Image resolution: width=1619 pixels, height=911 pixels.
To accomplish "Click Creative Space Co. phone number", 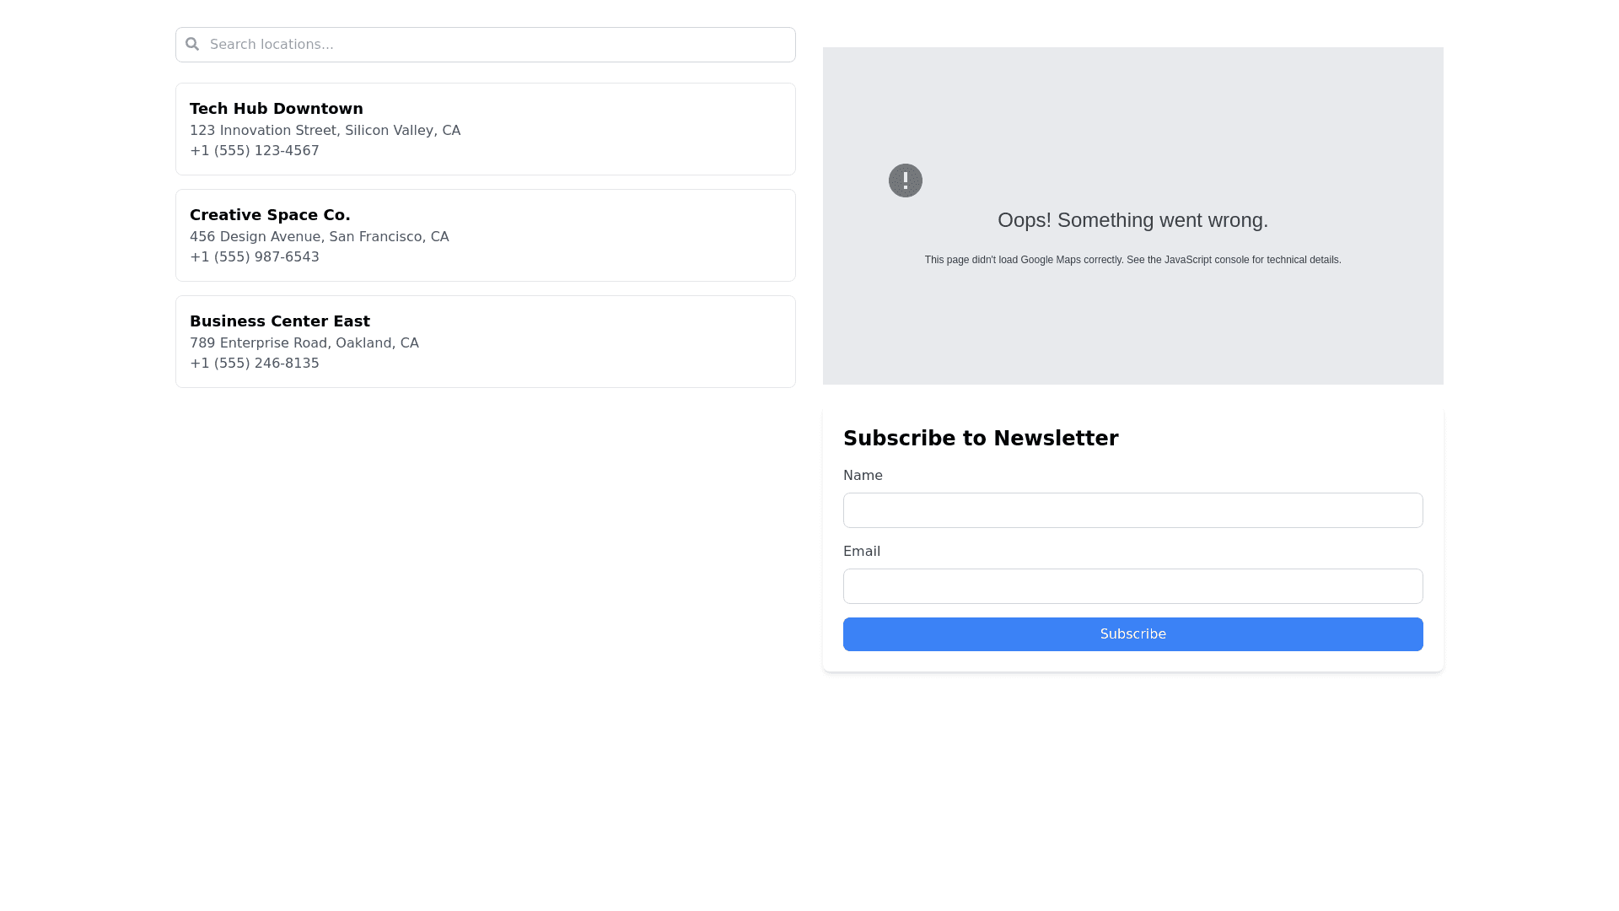I will coord(255,257).
